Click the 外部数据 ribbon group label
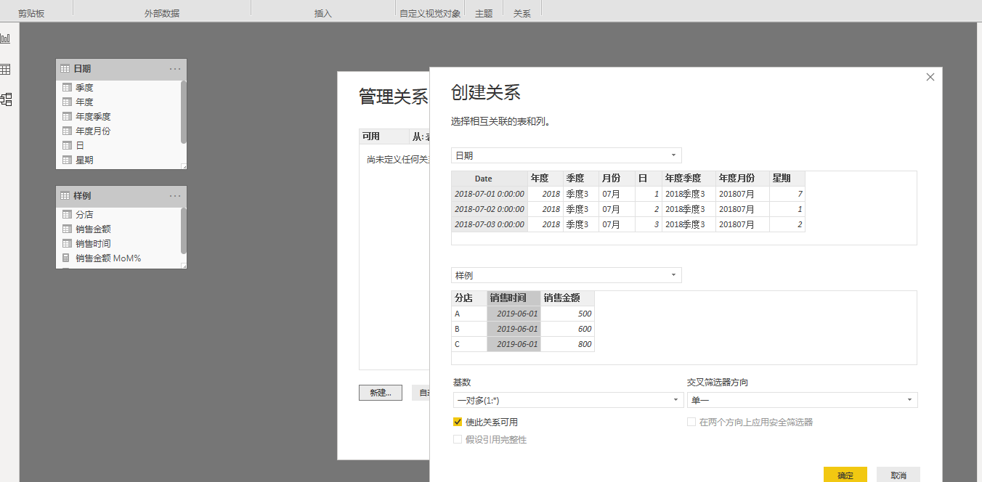The width and height of the screenshot is (982, 482). click(x=162, y=13)
